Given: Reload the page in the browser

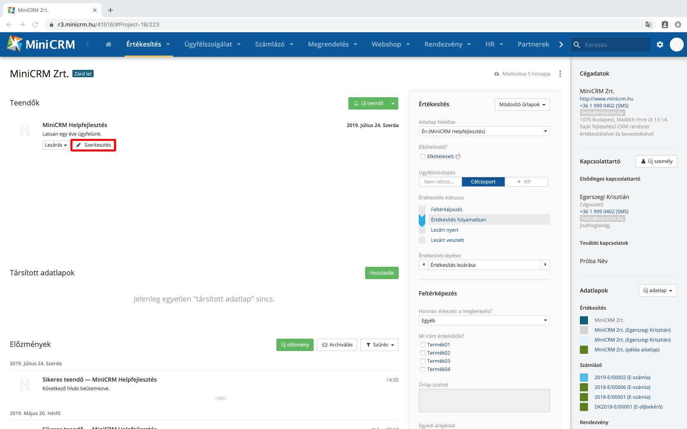Looking at the screenshot, I should coord(35,25).
